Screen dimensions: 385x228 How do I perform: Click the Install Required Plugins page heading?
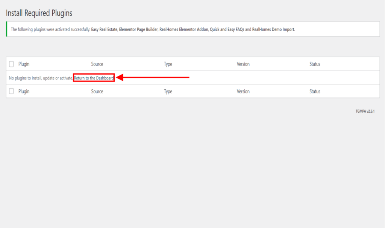[x=39, y=13]
